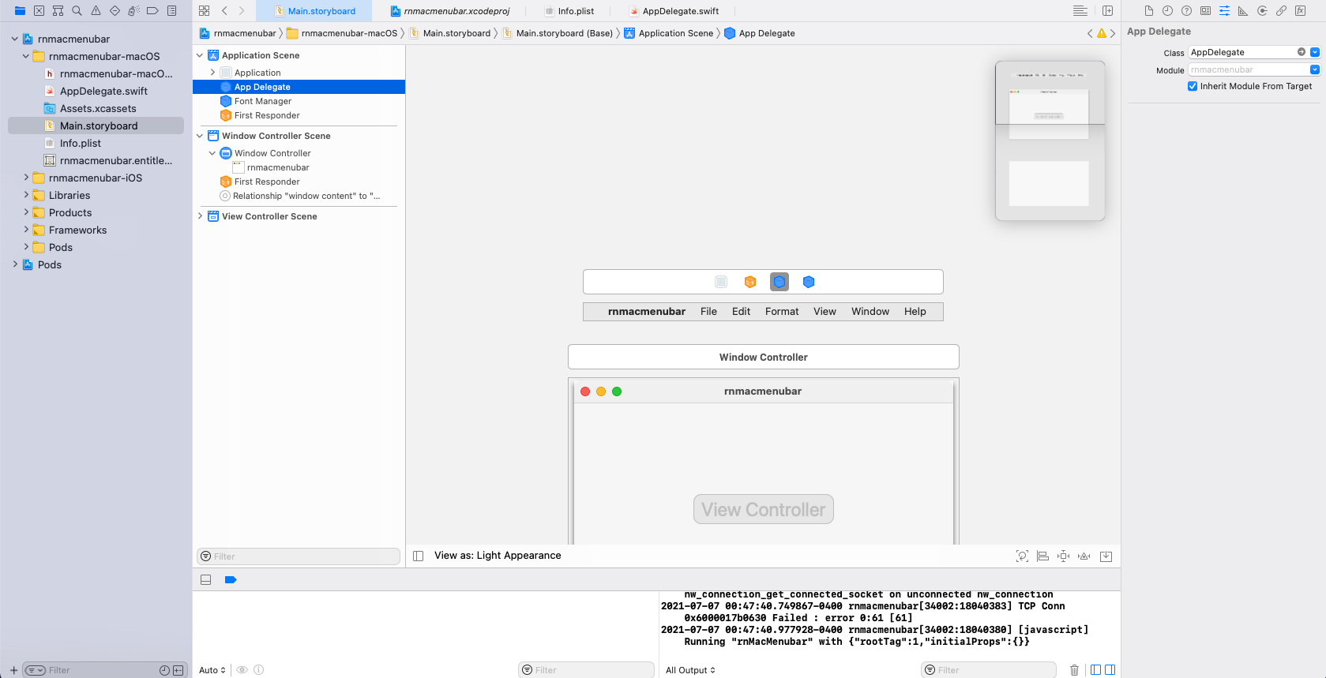Click the Window menu in canvas
This screenshot has width=1326, height=678.
point(870,312)
